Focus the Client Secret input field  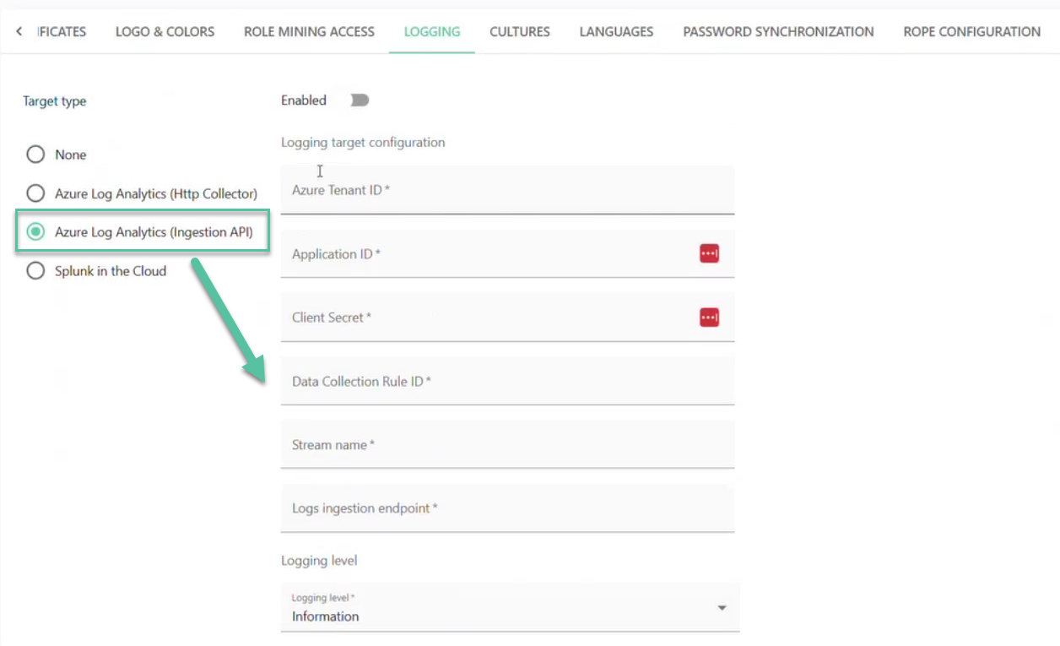pos(507,318)
